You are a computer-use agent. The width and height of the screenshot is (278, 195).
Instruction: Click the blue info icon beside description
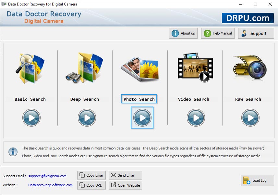[13, 152]
